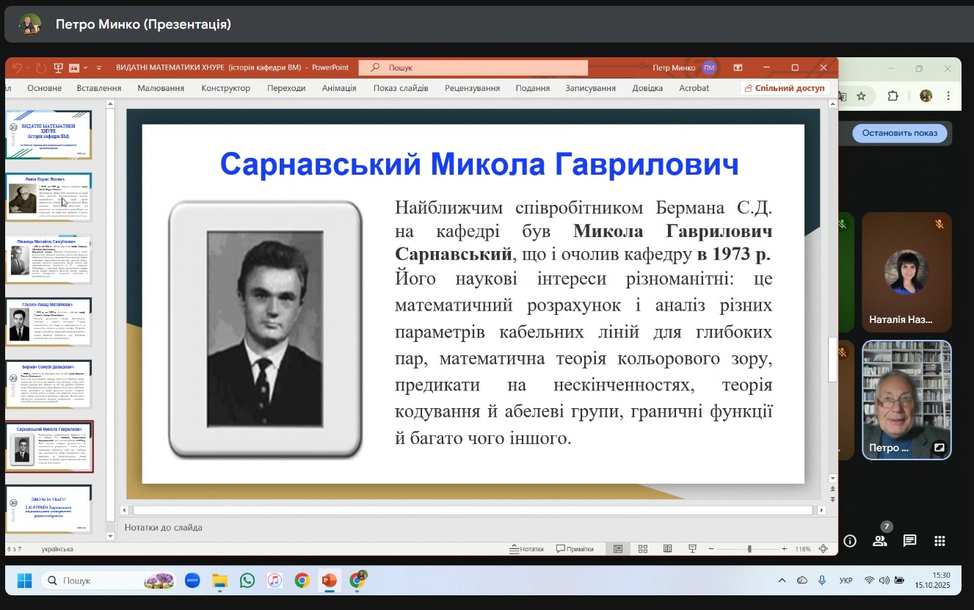Switch to Reading view icon
Viewport: 974px width, 610px height.
coord(667,549)
